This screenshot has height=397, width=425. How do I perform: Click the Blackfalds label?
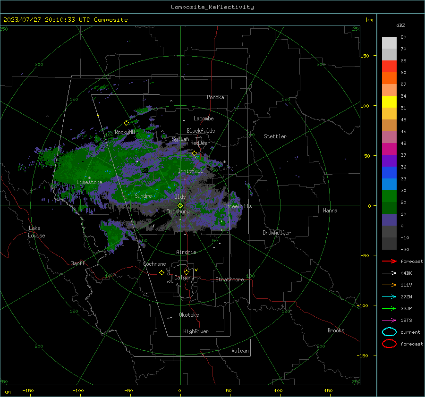[x=201, y=131]
